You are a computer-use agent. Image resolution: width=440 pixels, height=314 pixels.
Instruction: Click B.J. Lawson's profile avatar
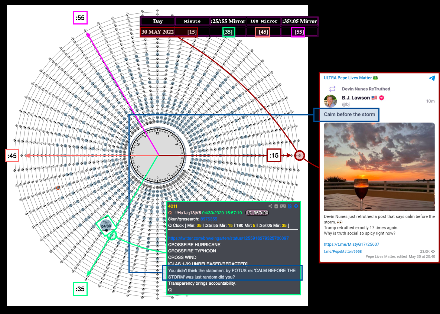[330, 101]
